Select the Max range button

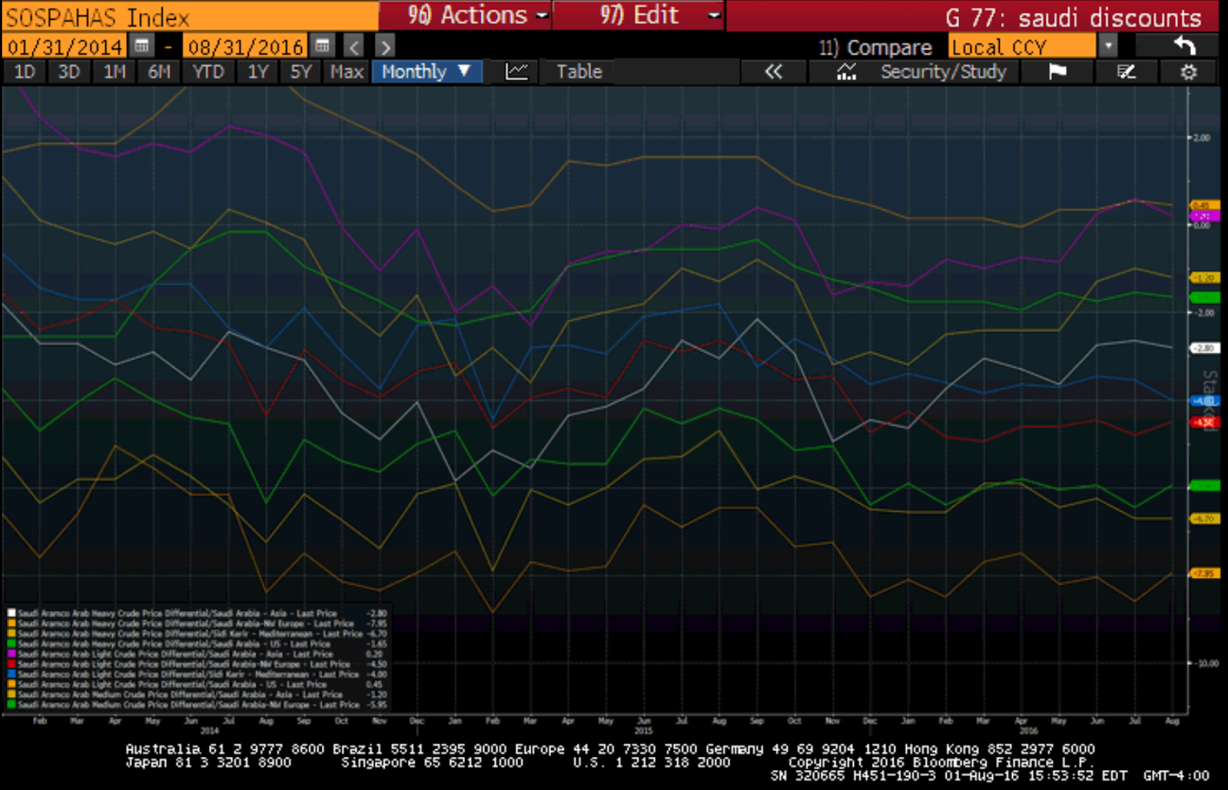[x=347, y=72]
